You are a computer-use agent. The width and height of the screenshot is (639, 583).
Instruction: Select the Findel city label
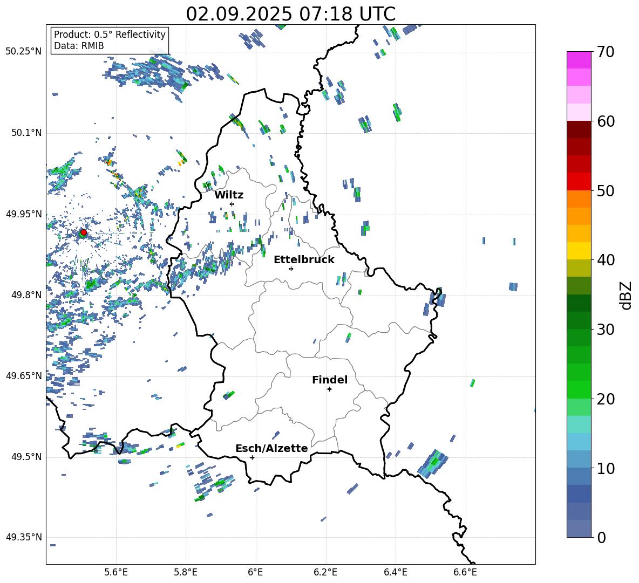coord(330,380)
